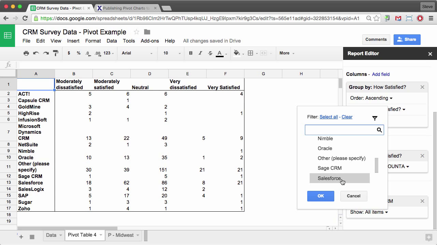
Task: Click OK in filter popup
Action: pyautogui.click(x=321, y=196)
